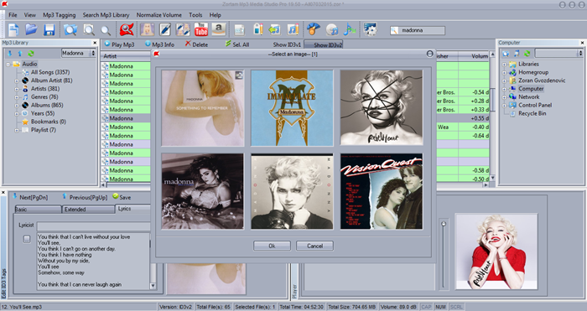Click the folder search magnifier icon

click(x=70, y=29)
